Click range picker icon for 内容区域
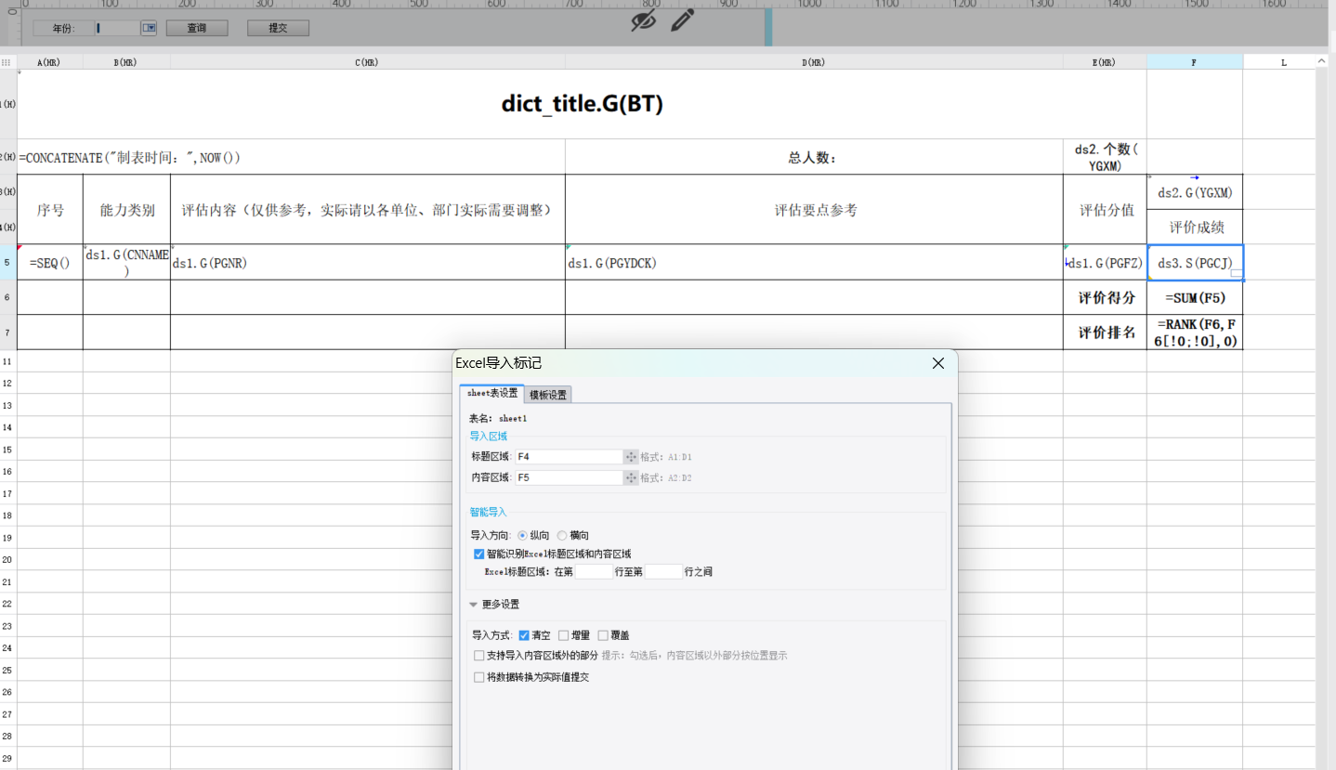 pyautogui.click(x=631, y=477)
